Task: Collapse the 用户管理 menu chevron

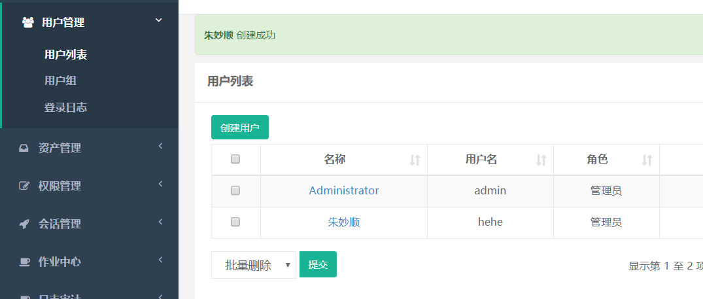Action: [x=158, y=21]
